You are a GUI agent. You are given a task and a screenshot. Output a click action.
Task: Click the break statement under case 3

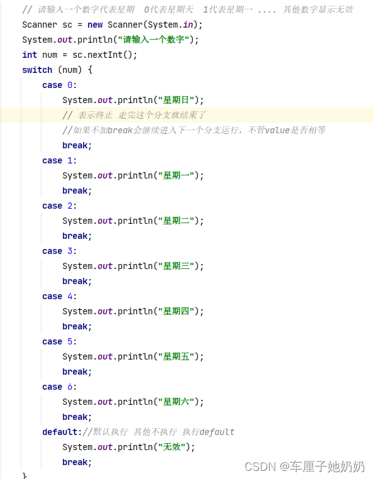(x=77, y=281)
